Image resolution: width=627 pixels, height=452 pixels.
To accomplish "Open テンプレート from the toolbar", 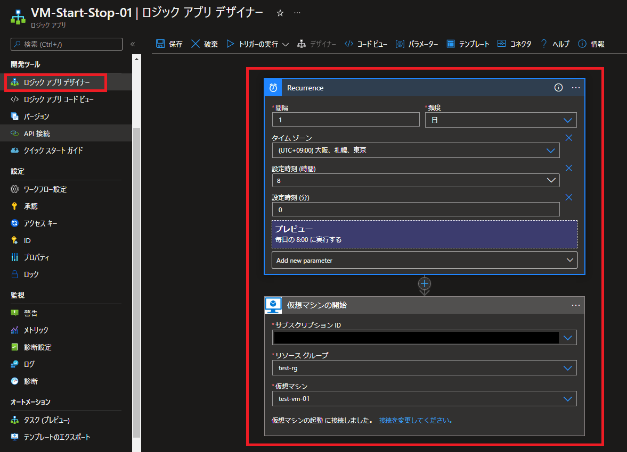I will [x=468, y=44].
